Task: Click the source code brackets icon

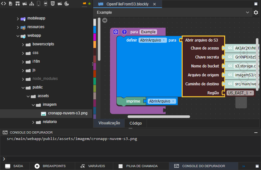Action: 4,4
